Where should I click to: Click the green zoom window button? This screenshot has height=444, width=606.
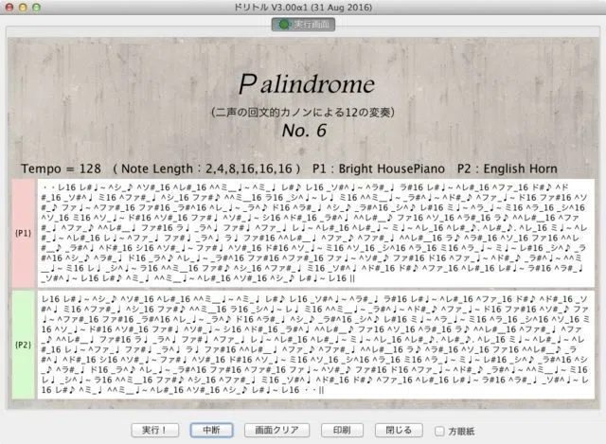(36, 7)
